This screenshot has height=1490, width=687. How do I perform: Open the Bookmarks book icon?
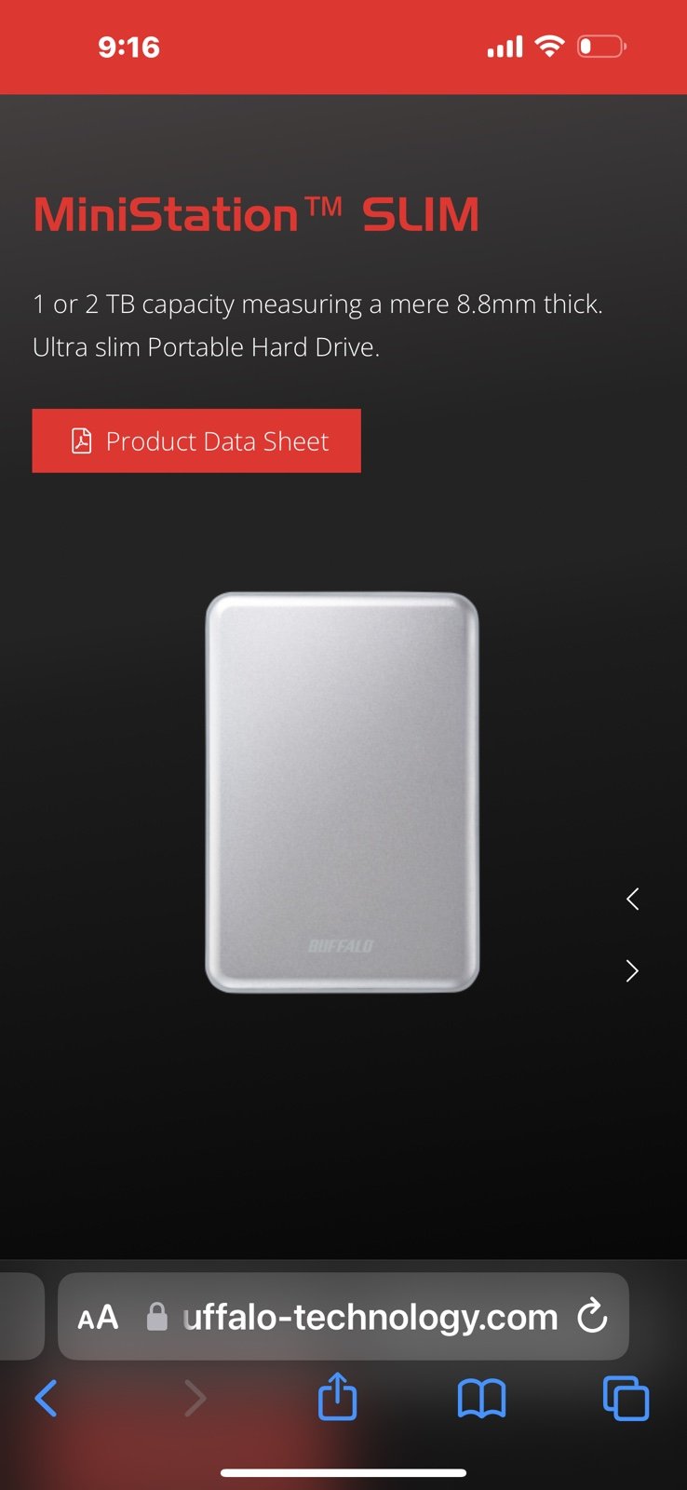[x=481, y=1399]
